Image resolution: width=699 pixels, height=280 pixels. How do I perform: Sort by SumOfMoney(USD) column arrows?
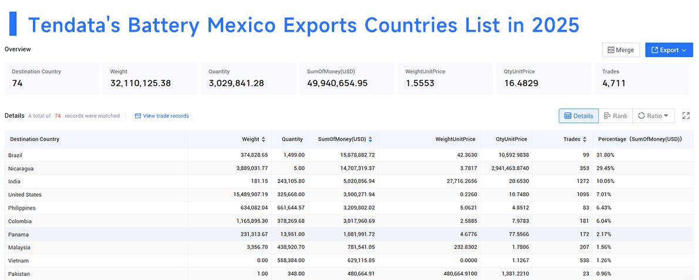(371, 139)
